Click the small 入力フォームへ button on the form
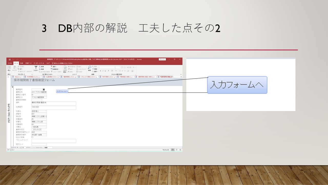 [x=62, y=91]
